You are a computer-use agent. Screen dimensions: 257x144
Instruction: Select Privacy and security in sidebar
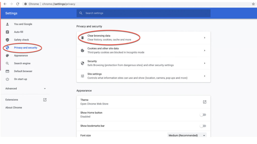[x=26, y=48]
